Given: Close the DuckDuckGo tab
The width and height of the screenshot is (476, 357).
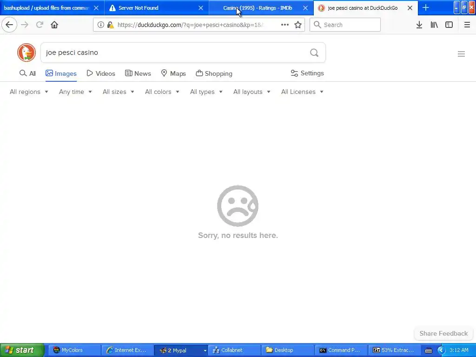Looking at the screenshot, I should [410, 8].
